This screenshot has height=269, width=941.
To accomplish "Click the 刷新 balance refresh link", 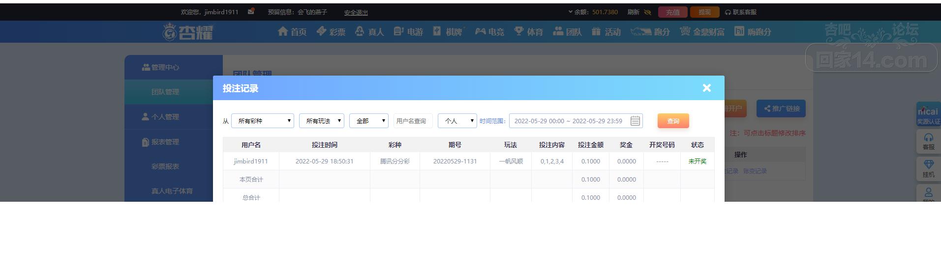I will [633, 12].
